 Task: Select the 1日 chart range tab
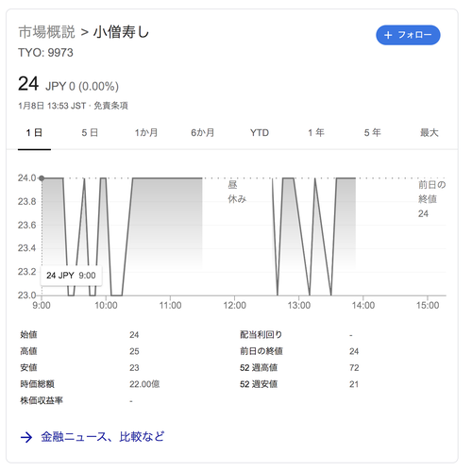tap(34, 133)
